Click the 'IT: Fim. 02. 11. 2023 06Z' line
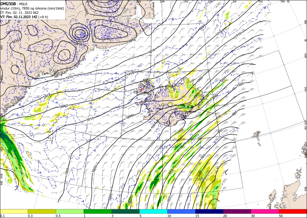This screenshot has height=218, width=307. coord(19,13)
